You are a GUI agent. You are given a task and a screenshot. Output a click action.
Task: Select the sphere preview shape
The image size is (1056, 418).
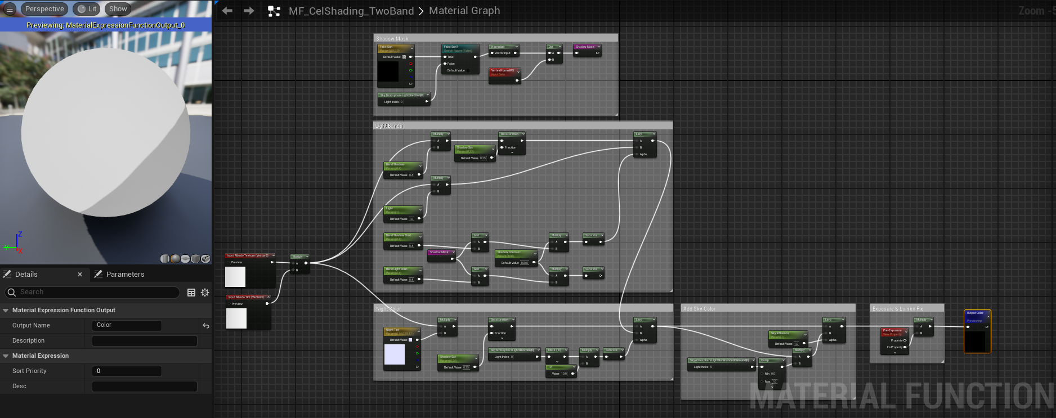pos(175,259)
